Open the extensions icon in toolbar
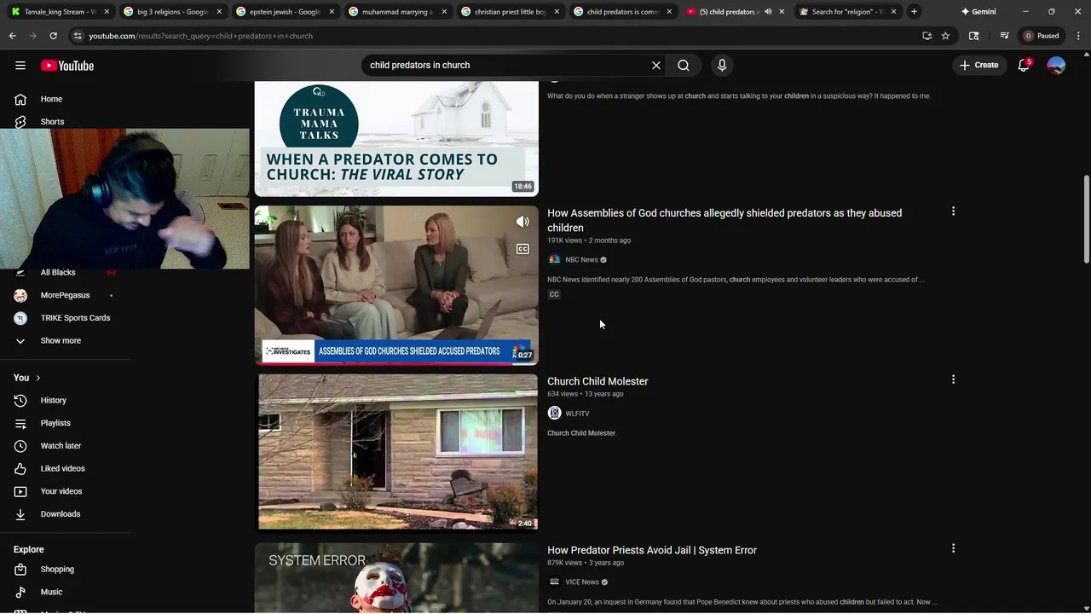 pos(974,36)
